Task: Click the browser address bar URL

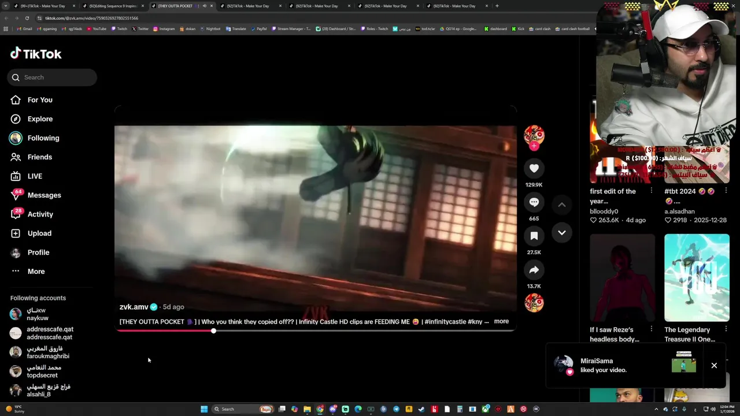Action: [x=92, y=18]
